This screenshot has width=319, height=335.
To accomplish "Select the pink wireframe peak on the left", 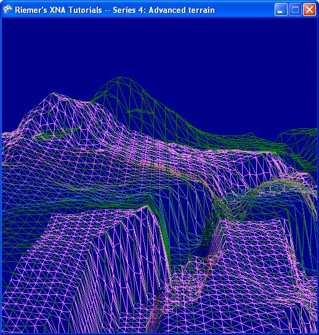I will (53, 95).
